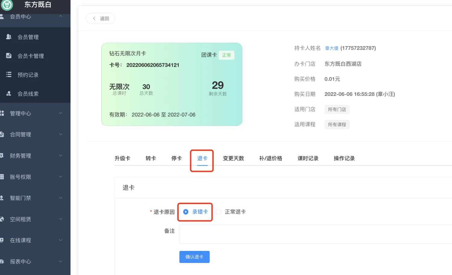The image size is (452, 275).
Task: Click the 东方既白 logo icon
Action: coord(7,5)
